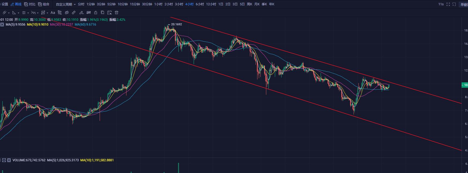
Task: Switch to 12小时 interval
Action: tap(211, 4)
